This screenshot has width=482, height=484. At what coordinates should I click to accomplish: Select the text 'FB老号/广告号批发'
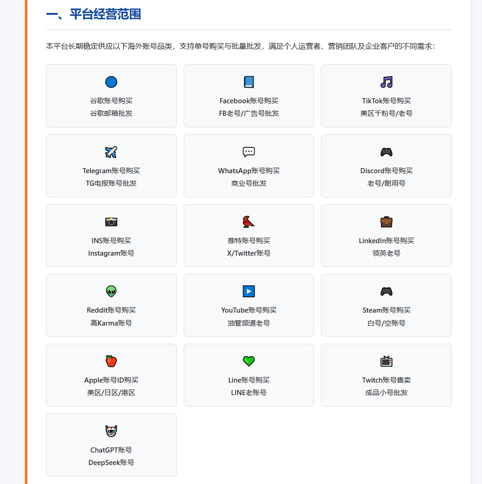[249, 113]
